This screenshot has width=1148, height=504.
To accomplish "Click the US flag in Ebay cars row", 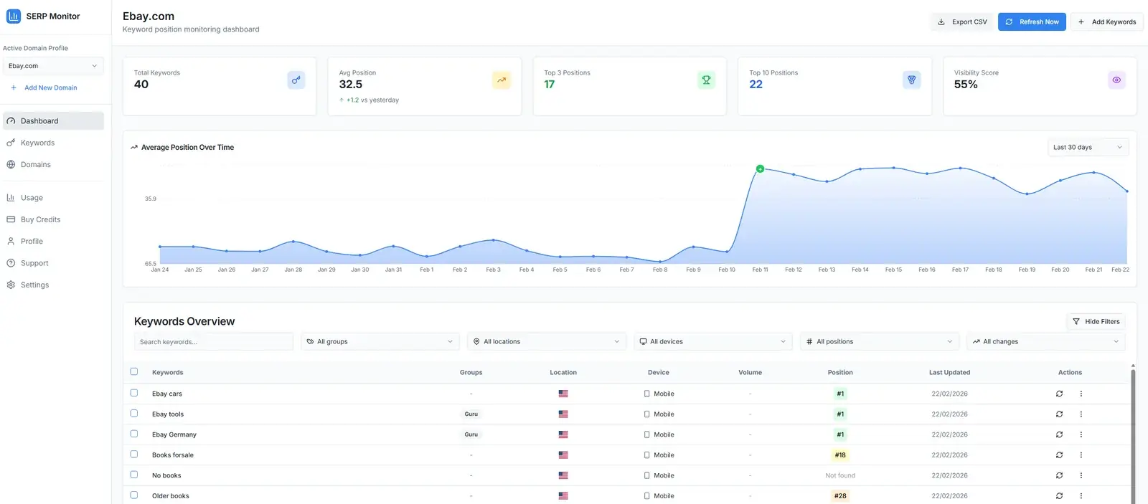I will coord(563,394).
